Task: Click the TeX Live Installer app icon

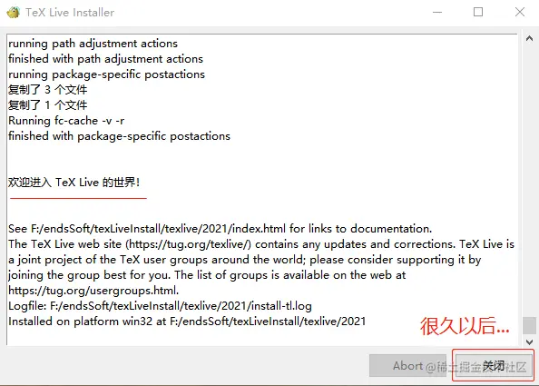Action: (13, 13)
